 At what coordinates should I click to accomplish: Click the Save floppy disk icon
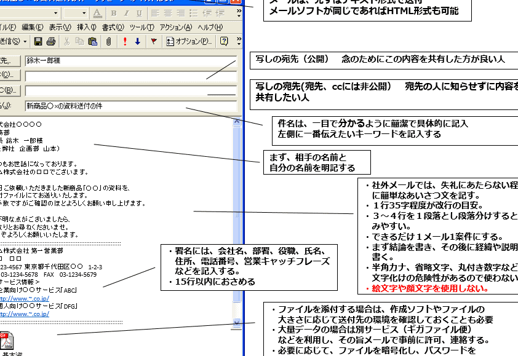tap(38, 41)
